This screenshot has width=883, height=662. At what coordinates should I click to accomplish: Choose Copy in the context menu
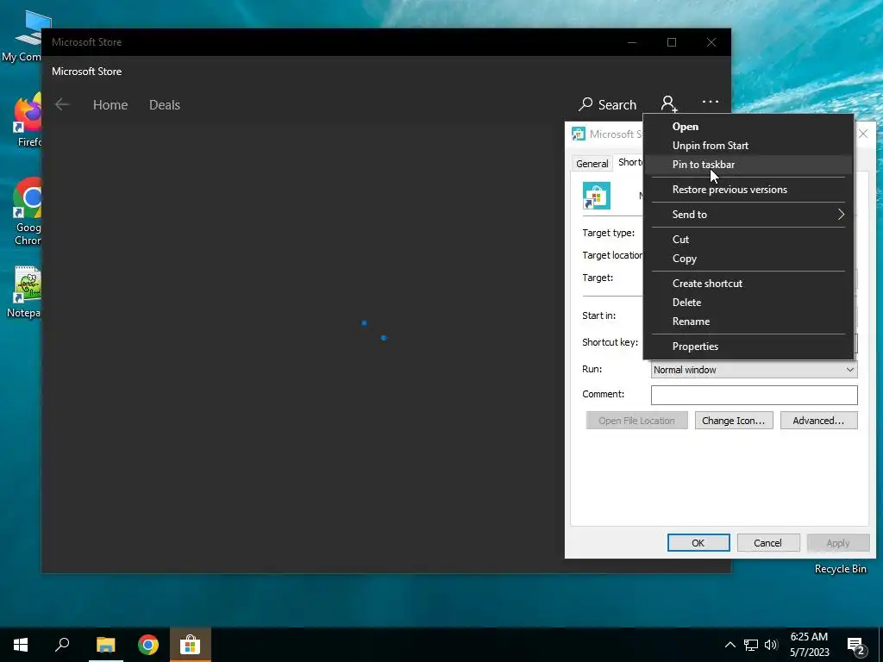tap(748, 259)
